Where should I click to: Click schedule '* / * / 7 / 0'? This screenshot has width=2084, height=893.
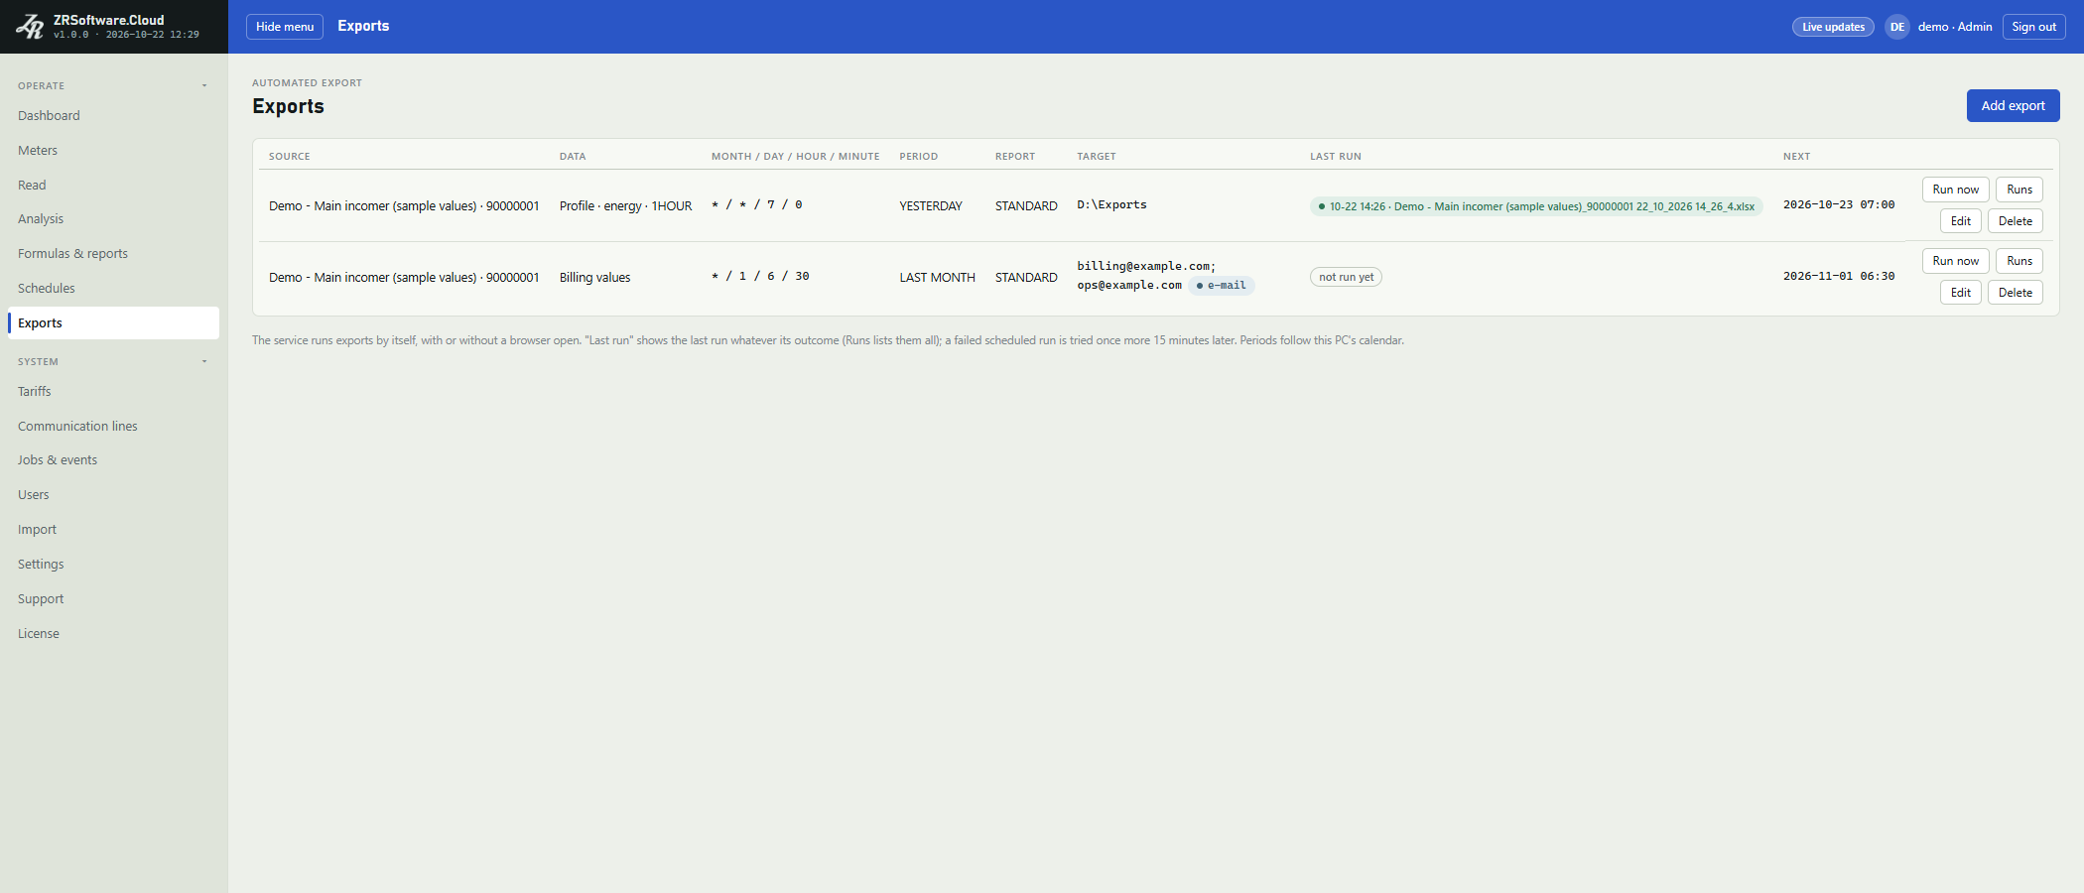coord(756,205)
